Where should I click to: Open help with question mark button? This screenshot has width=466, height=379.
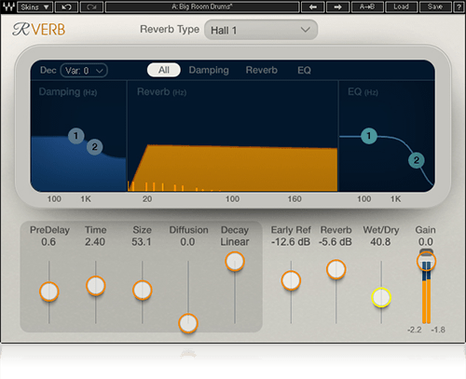click(459, 7)
